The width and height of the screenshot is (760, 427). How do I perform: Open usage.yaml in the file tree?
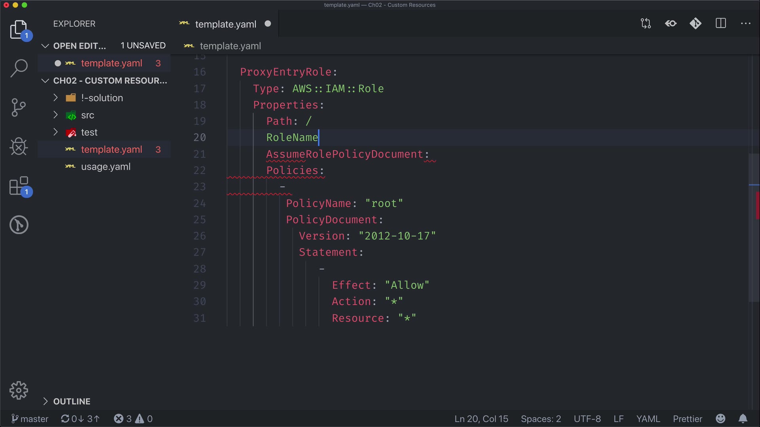coord(106,167)
